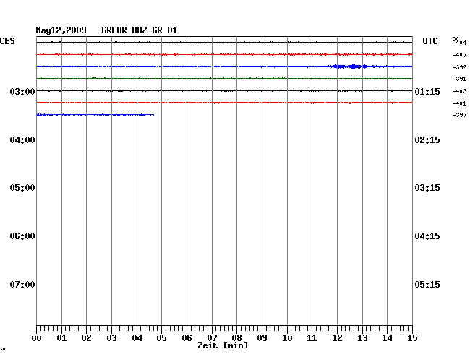Screen dimensions: 470x357
Task: Click the 10 minute axis tick label
Action: point(287,338)
